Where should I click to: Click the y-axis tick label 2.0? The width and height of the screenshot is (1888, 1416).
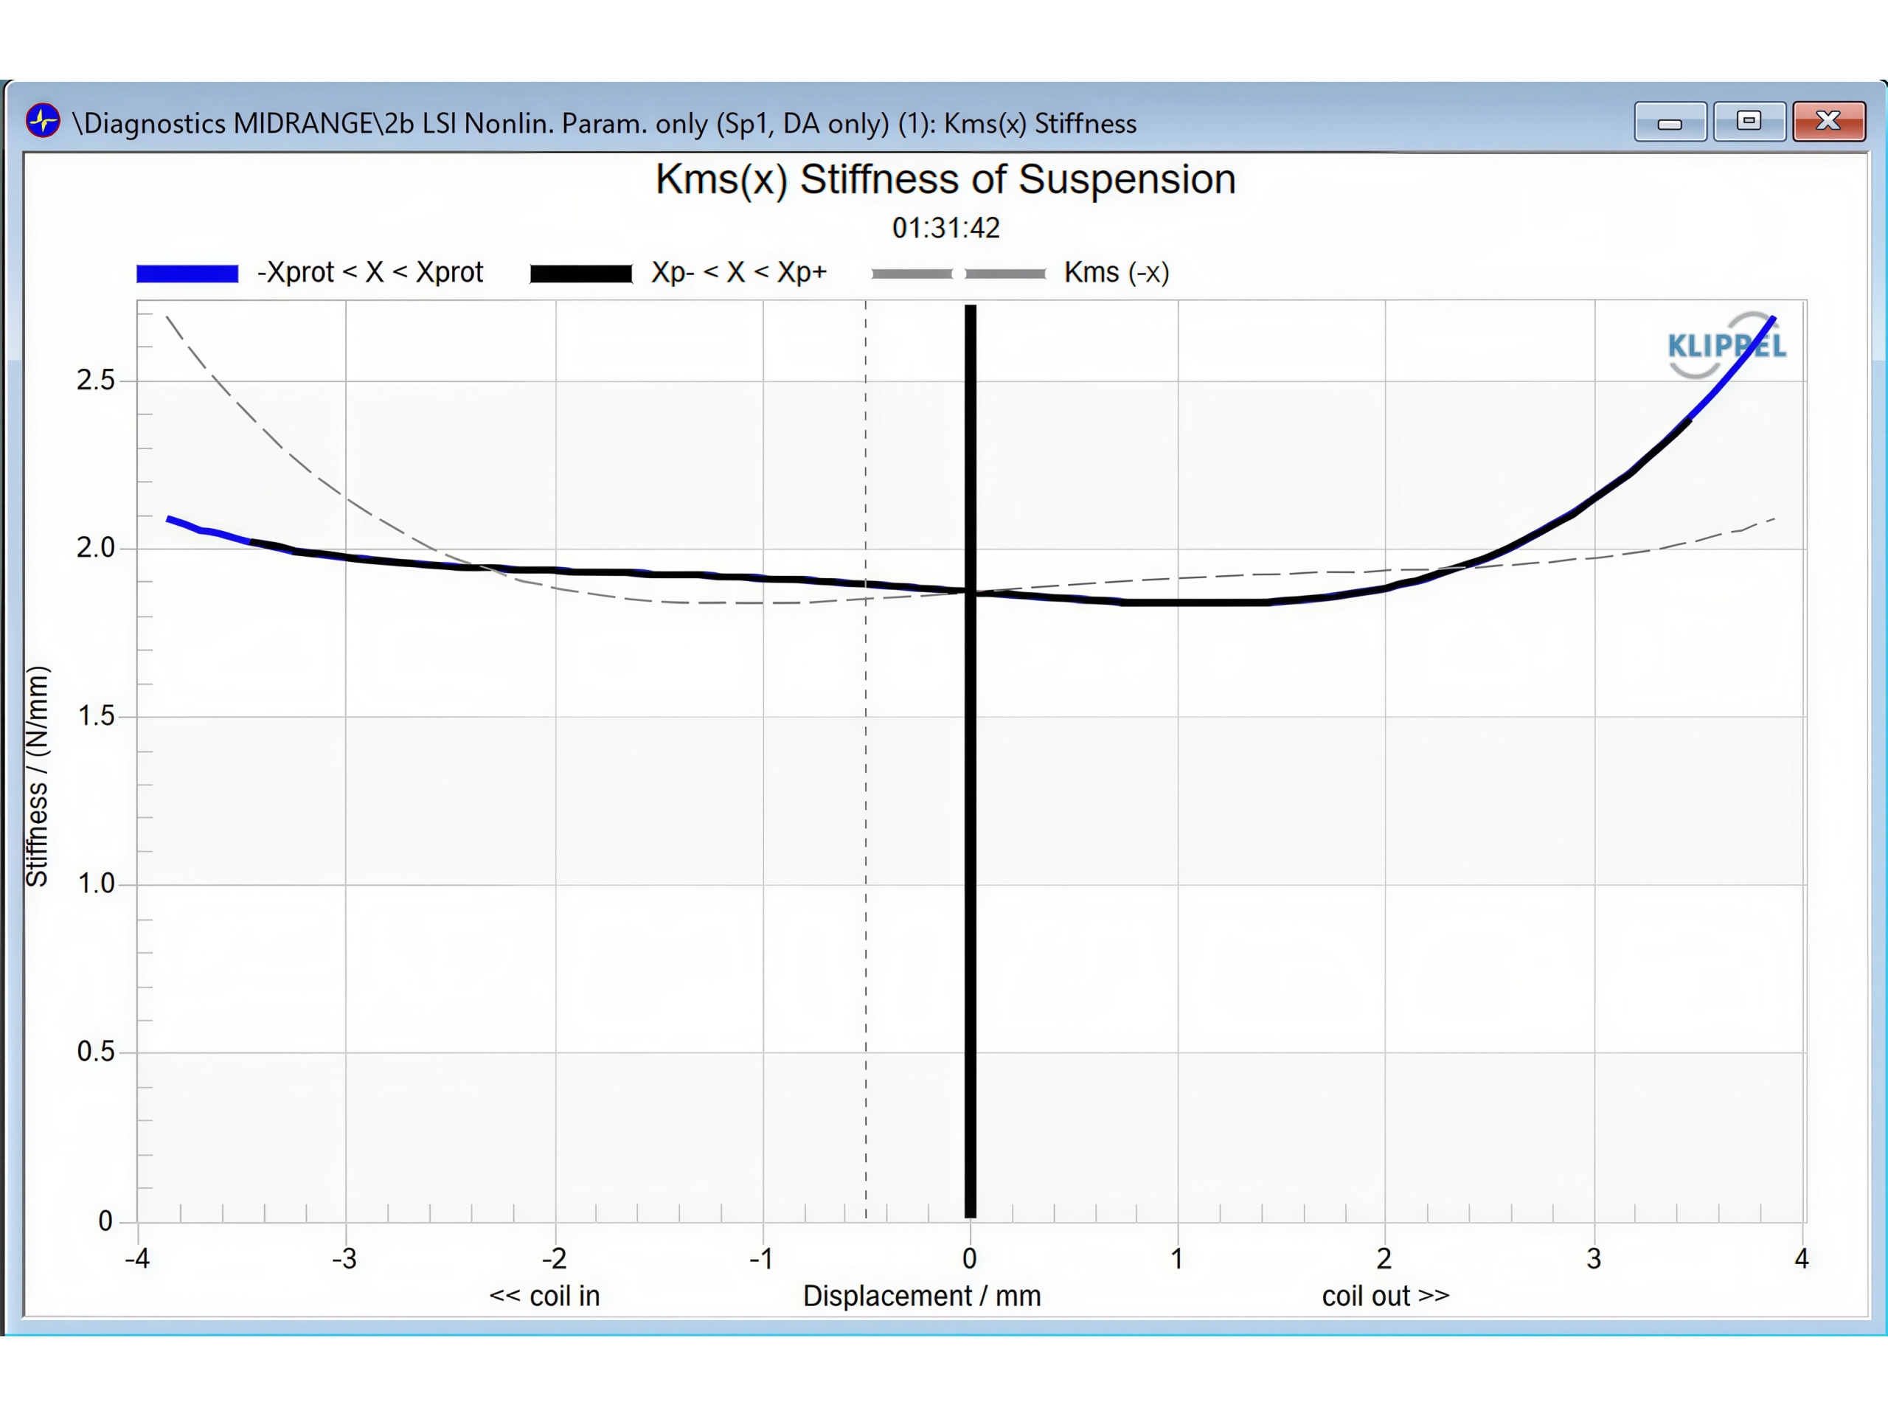(96, 547)
